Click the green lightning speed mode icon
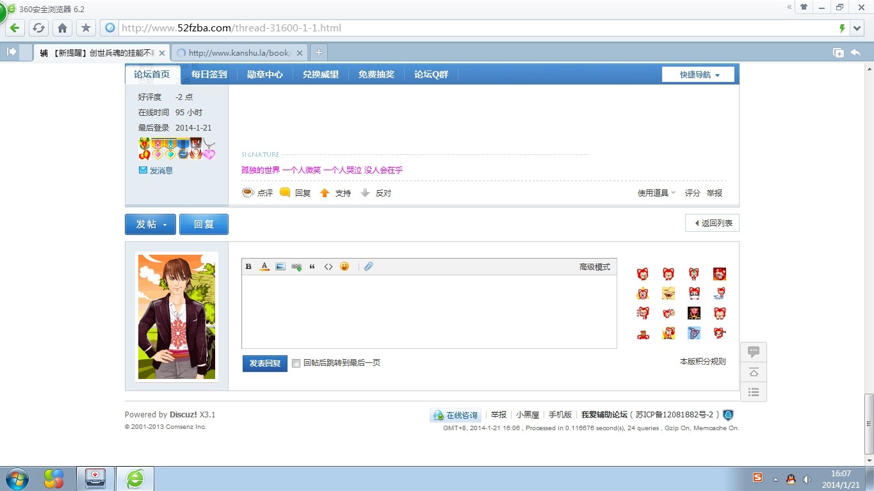 842,28
